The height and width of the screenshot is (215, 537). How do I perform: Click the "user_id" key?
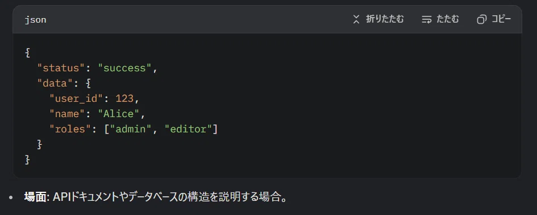pos(76,98)
